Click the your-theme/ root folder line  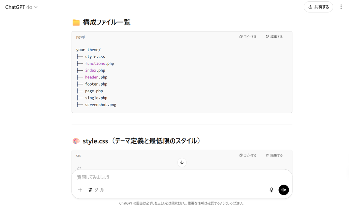tap(88, 50)
